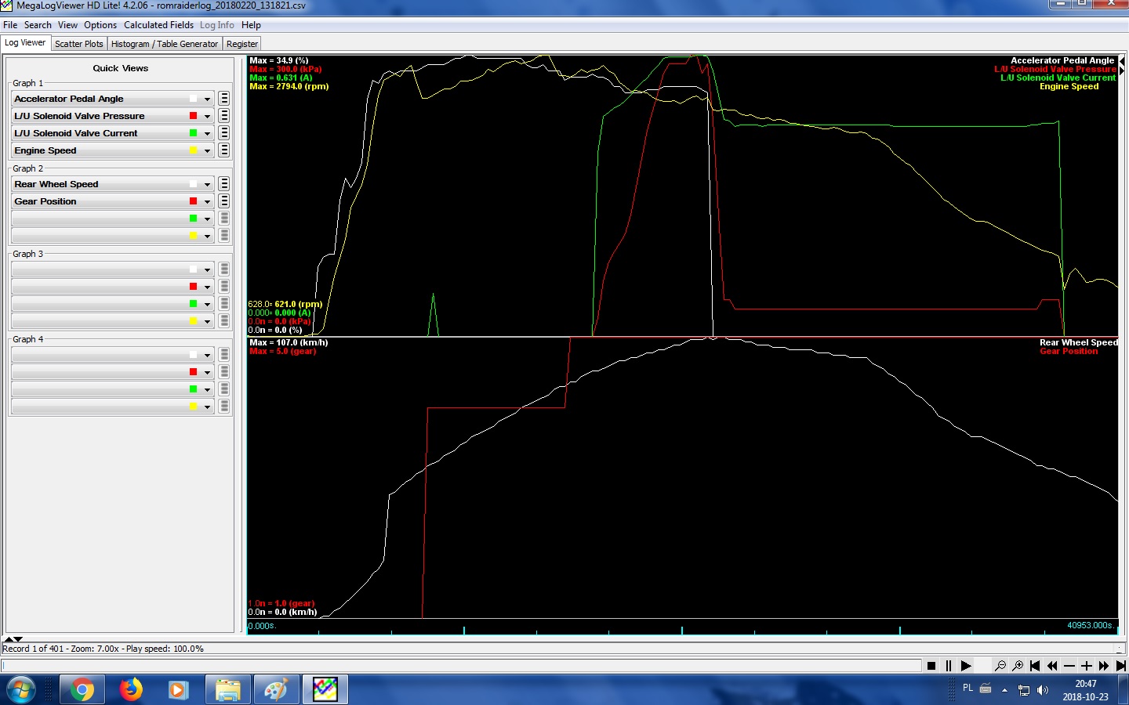Open settings icon beside Accelerator Pedal Angle
This screenshot has height=705, width=1129.
[x=224, y=99]
